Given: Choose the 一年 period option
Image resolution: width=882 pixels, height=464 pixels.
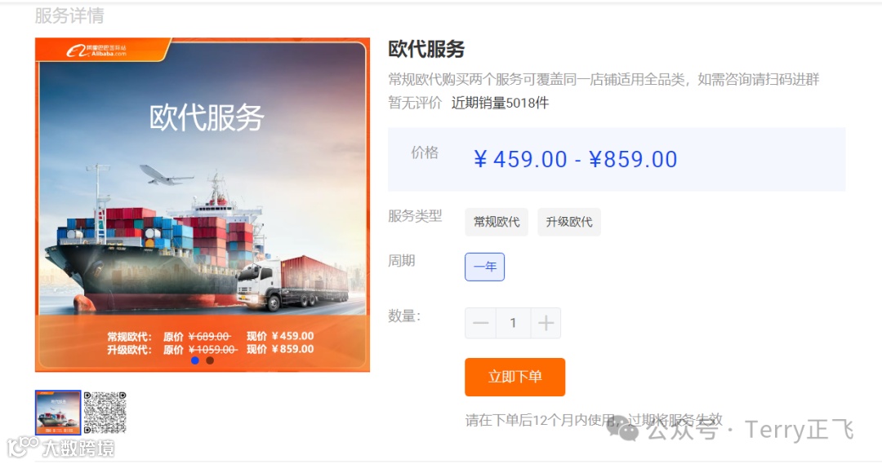Looking at the screenshot, I should pyautogui.click(x=484, y=267).
